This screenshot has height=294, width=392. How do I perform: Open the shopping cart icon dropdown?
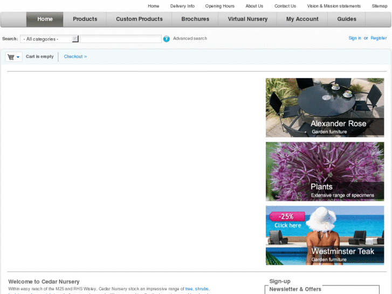click(13, 57)
